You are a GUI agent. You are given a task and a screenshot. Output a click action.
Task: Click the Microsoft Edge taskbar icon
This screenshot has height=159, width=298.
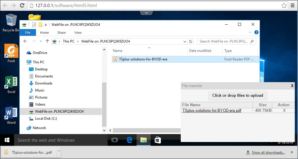(x=129, y=140)
